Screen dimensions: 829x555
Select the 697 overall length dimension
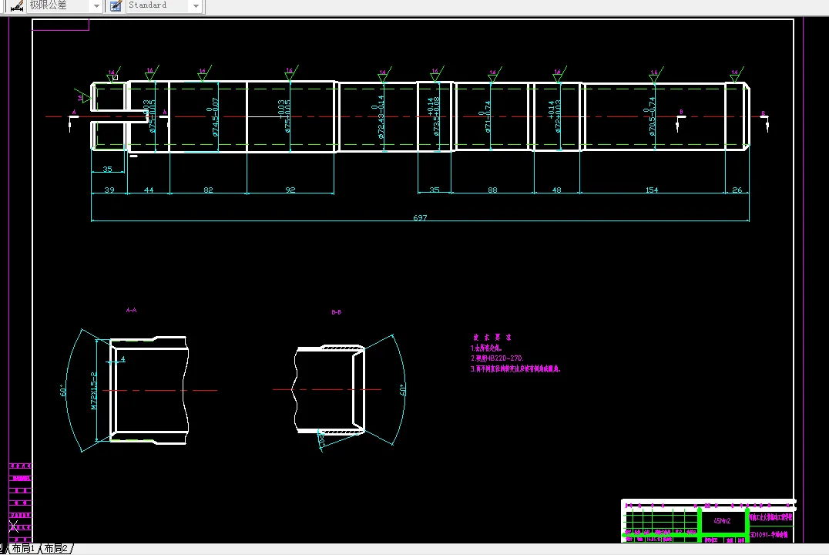(420, 217)
